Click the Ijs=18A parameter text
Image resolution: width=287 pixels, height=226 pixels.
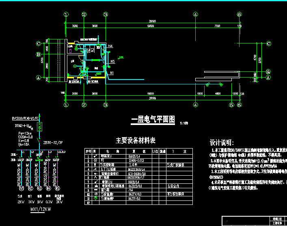[24, 144]
